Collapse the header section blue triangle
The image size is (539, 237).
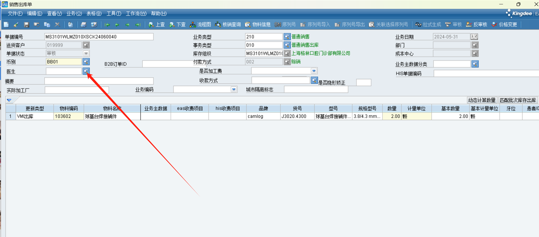(x=9, y=100)
